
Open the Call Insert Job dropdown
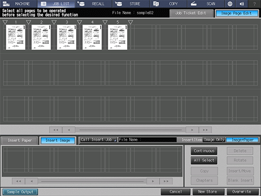point(98,139)
